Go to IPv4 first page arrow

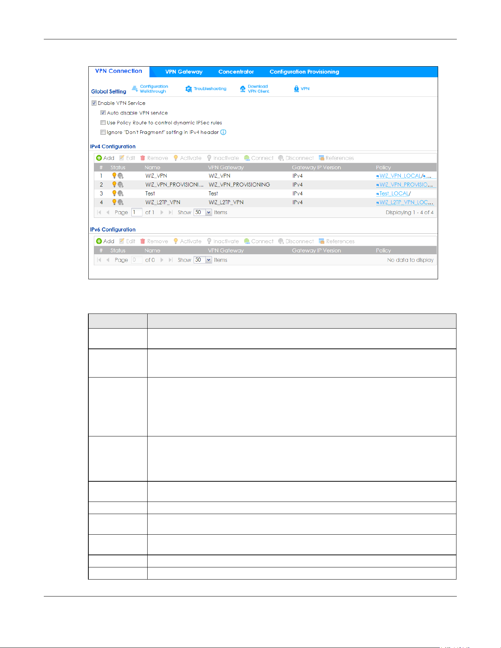(x=99, y=212)
